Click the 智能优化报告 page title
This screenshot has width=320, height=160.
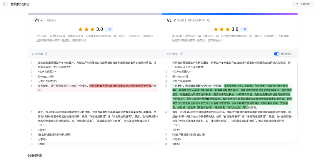[20, 4]
